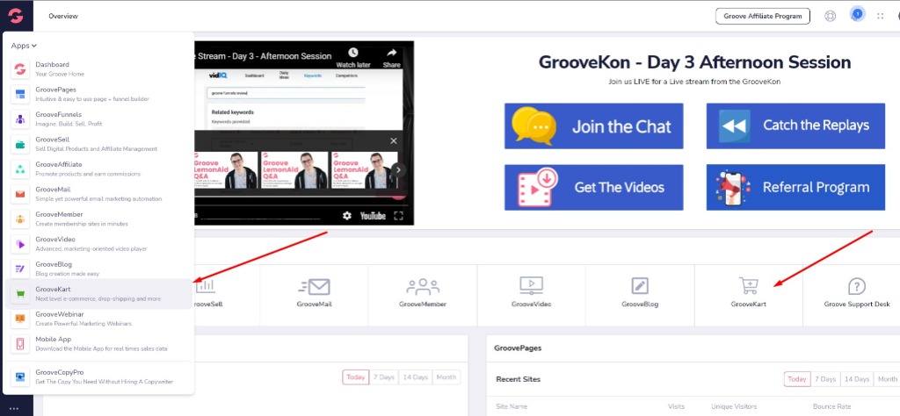The image size is (900, 416).
Task: Open GrooveMail tile in the apps row
Action: point(314,295)
